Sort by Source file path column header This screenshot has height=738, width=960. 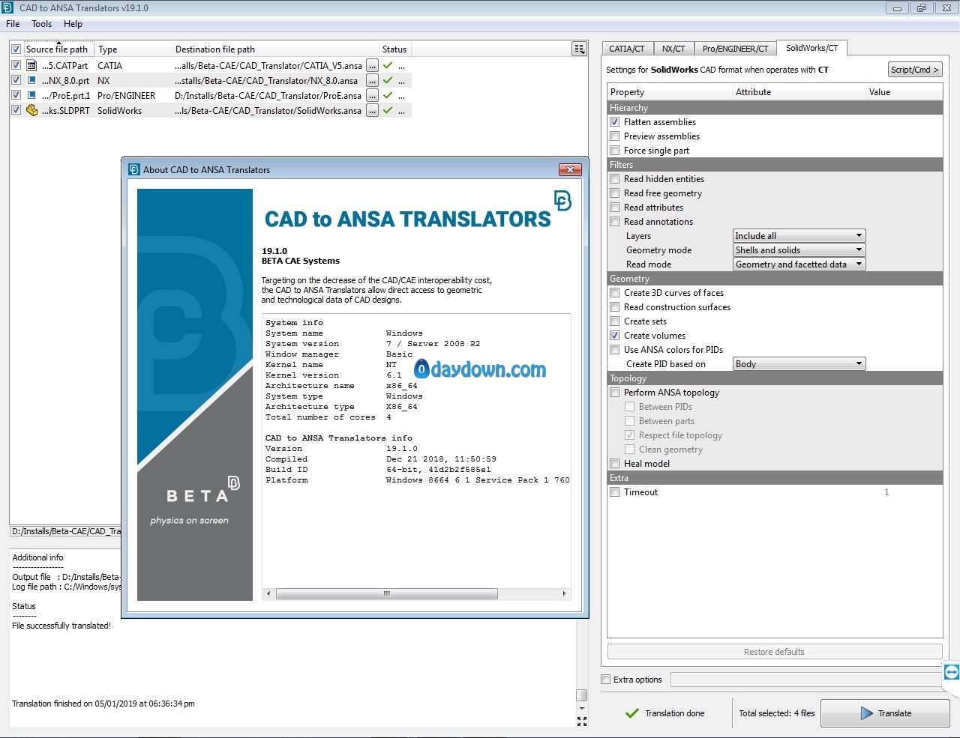58,49
